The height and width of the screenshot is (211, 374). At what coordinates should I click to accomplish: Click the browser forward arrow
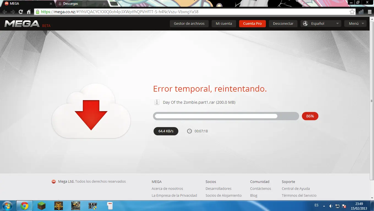point(13,12)
